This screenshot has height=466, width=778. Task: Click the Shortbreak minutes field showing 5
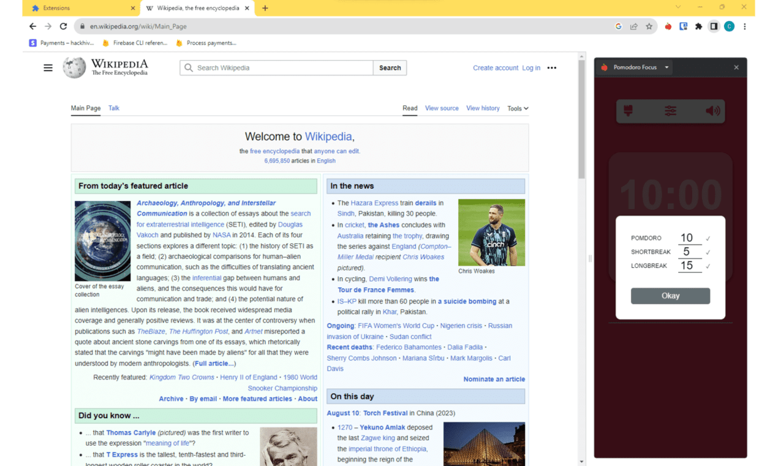point(690,252)
